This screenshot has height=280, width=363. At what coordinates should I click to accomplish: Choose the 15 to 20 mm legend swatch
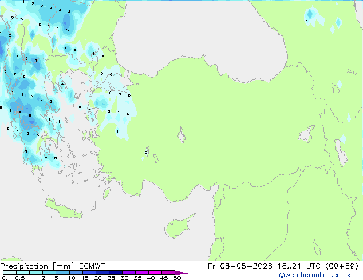[89, 273]
